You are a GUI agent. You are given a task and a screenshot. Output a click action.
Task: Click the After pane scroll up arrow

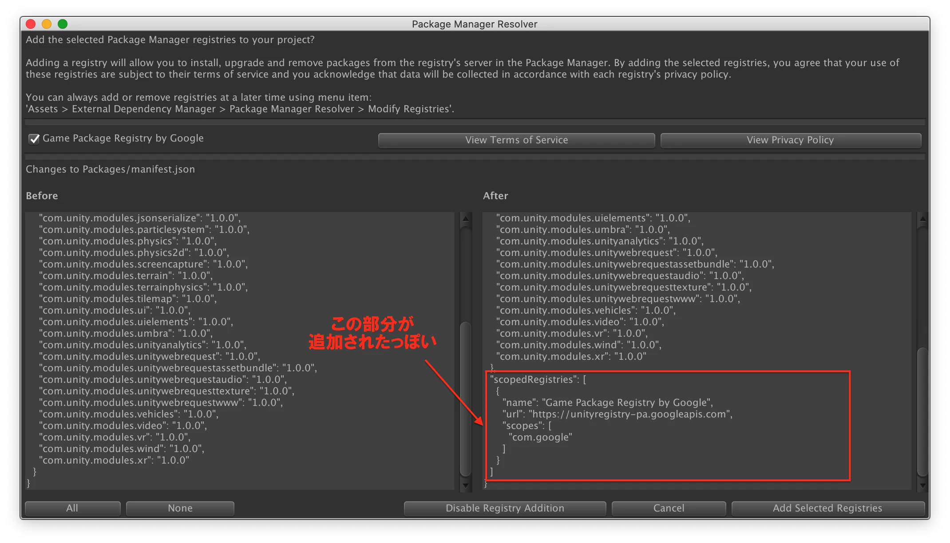point(923,218)
